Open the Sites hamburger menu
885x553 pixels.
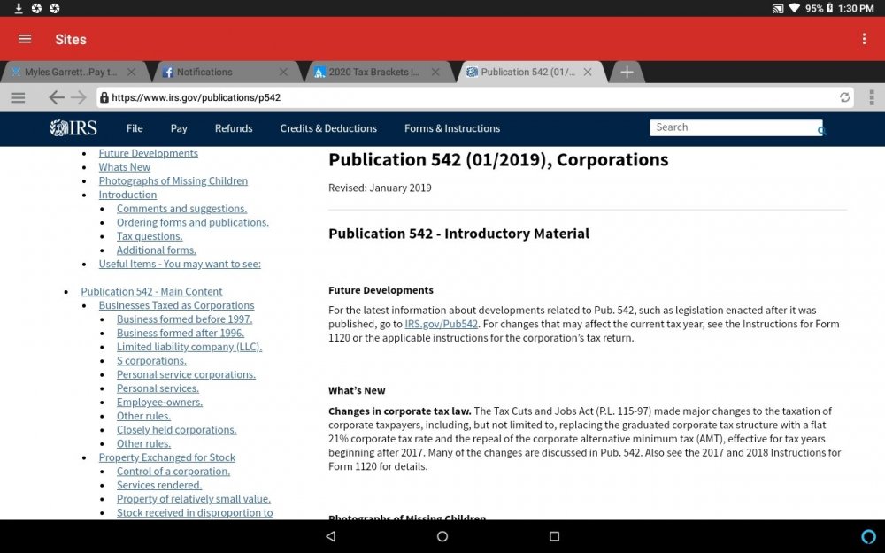25,39
